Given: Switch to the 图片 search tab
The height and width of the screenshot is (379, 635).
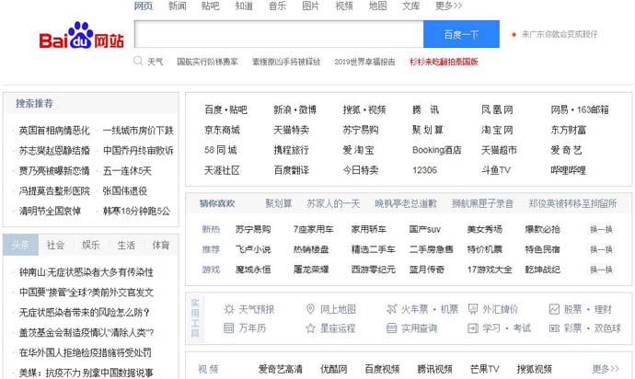Looking at the screenshot, I should pyautogui.click(x=311, y=6).
